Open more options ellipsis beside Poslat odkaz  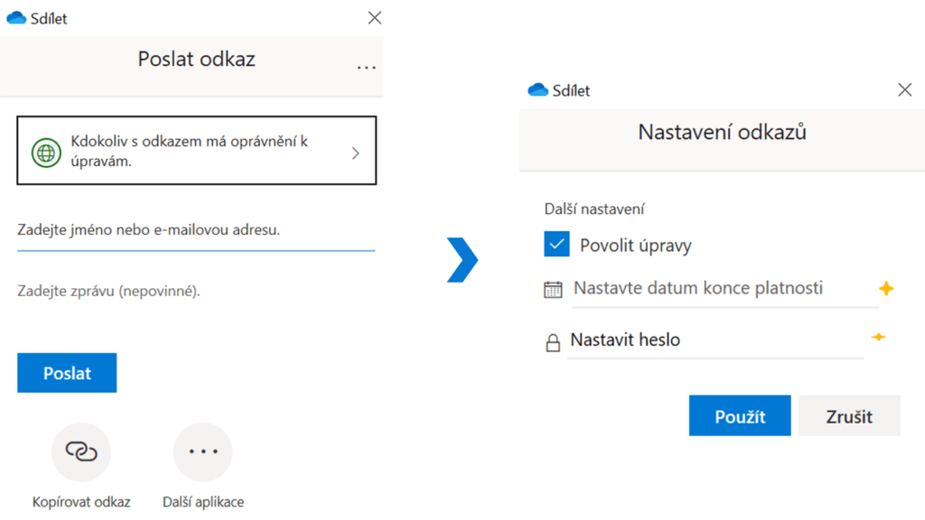coord(366,67)
